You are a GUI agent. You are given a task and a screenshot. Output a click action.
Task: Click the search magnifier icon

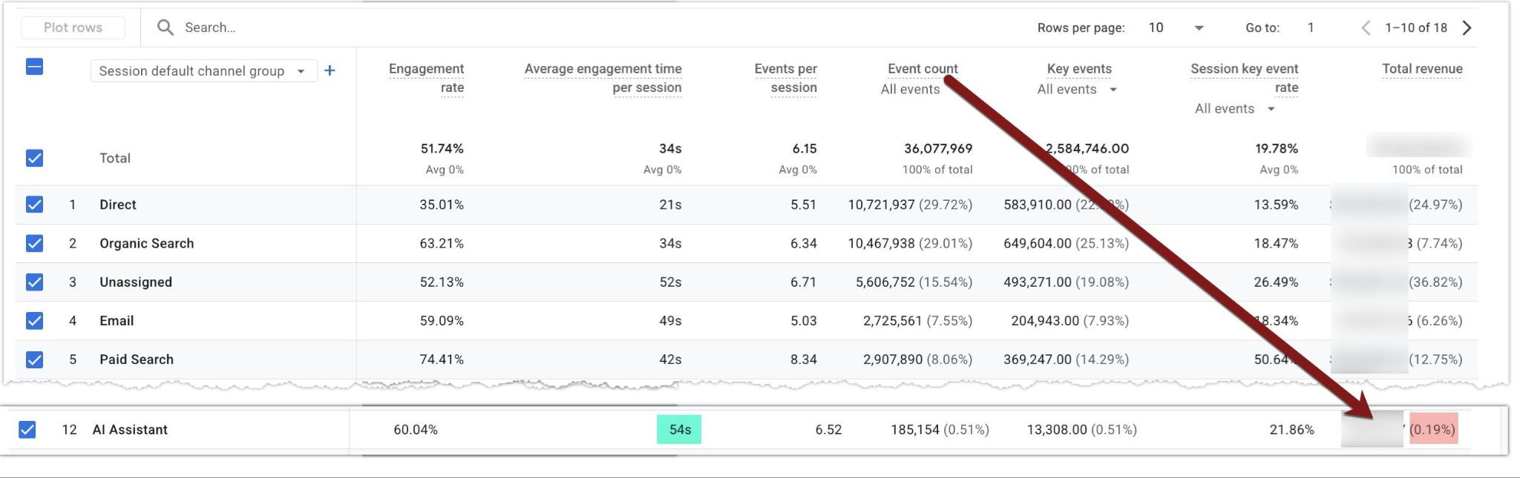tap(165, 27)
